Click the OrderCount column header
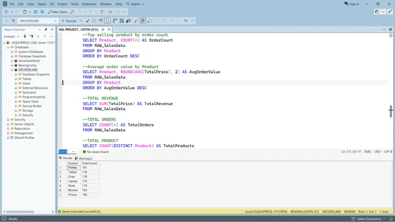395x222 pixels. point(89,163)
